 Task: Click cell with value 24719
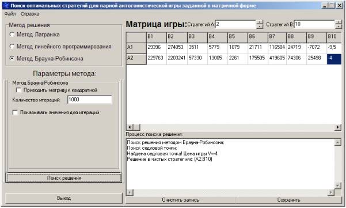296,48
